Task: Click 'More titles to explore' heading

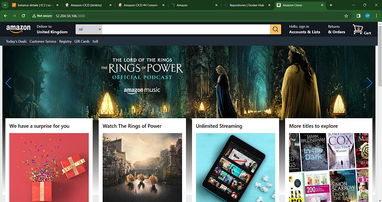Action: [x=313, y=126]
